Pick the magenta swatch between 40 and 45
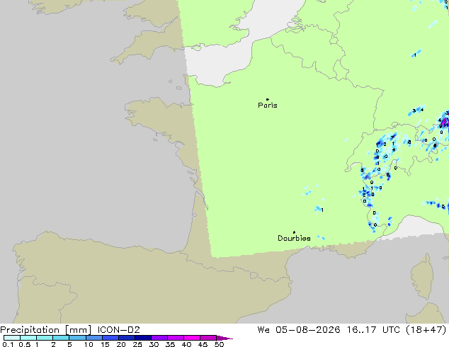This screenshot has width=449, height=347. point(192,338)
